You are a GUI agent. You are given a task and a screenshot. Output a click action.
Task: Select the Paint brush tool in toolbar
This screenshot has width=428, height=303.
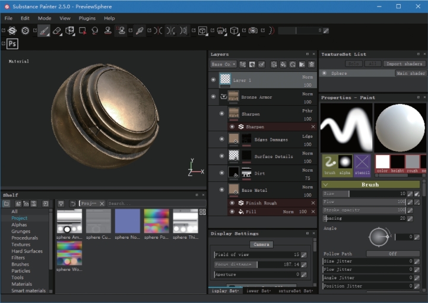[x=44, y=31]
